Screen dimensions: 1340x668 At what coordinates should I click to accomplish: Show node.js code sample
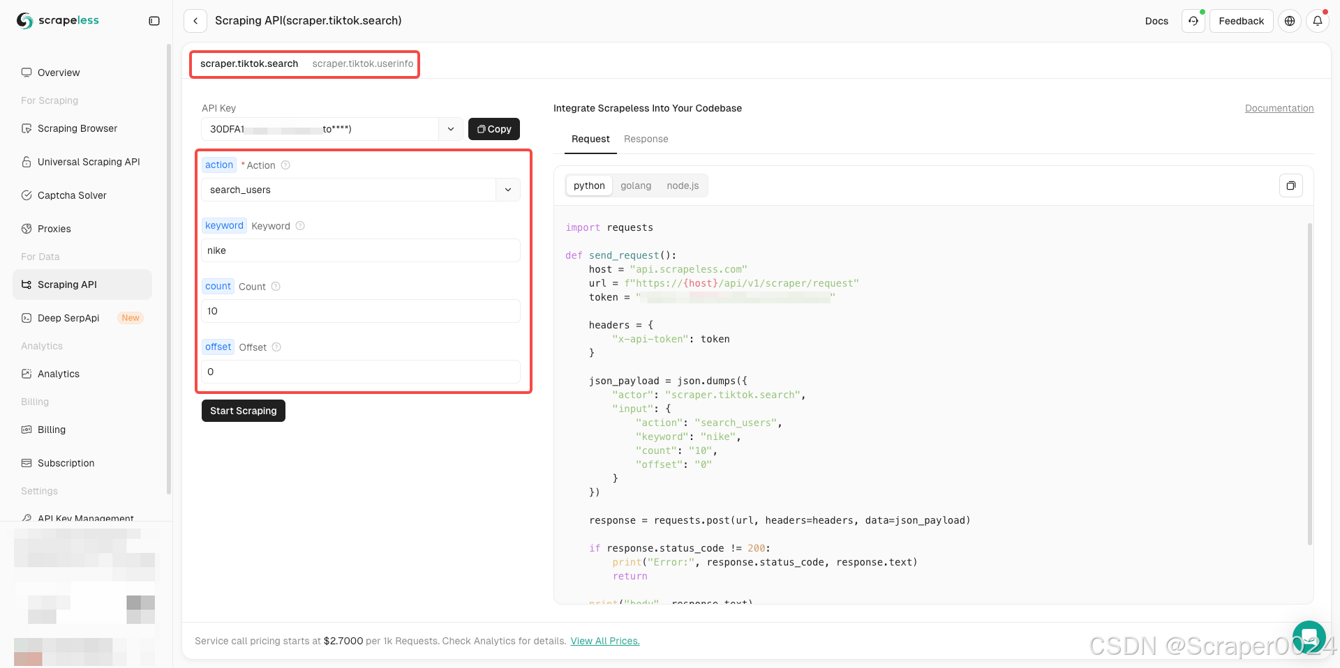point(683,185)
